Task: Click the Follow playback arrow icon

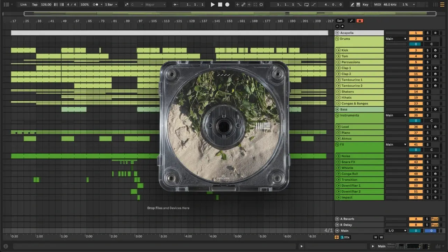Action: (x=175, y=5)
